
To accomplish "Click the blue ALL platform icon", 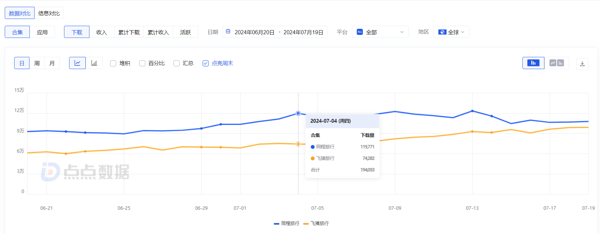I will pos(360,32).
